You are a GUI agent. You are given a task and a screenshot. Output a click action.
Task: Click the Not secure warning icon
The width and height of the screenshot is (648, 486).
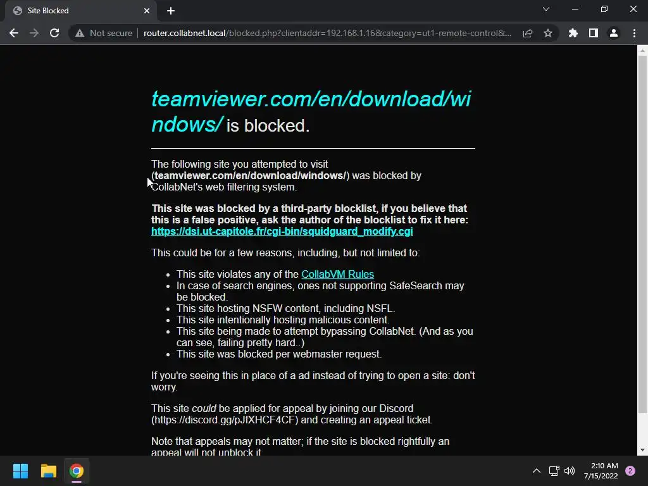point(80,33)
